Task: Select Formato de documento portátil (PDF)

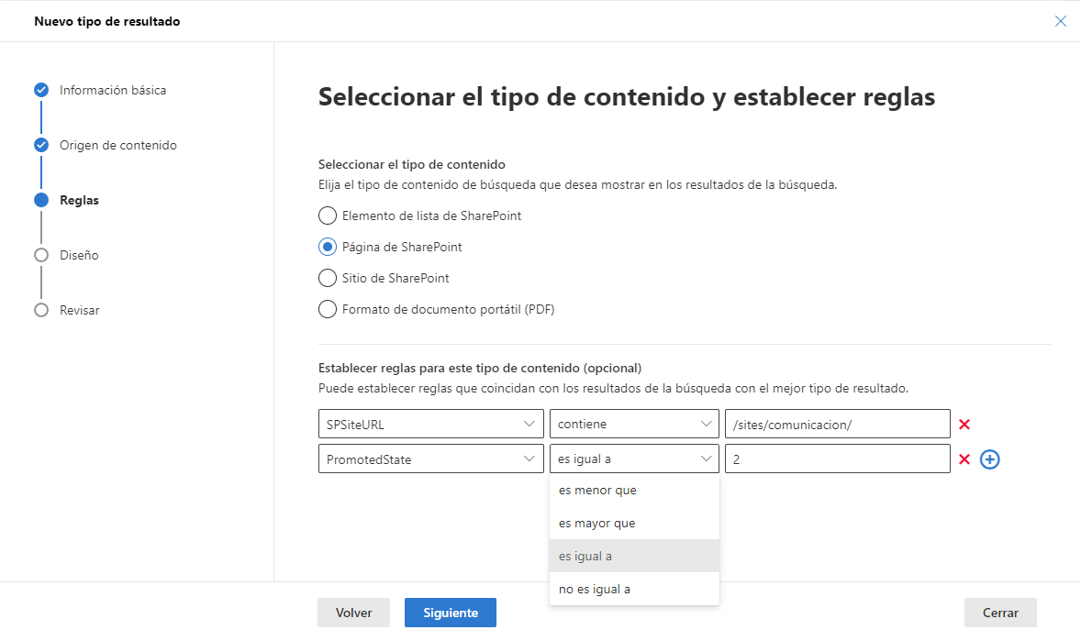Action: pyautogui.click(x=328, y=309)
